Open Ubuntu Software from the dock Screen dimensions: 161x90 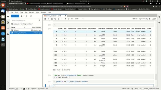pos(3,28)
